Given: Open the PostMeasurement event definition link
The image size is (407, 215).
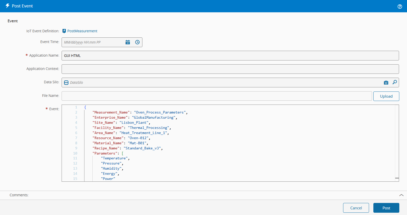Looking at the screenshot, I should [82, 31].
